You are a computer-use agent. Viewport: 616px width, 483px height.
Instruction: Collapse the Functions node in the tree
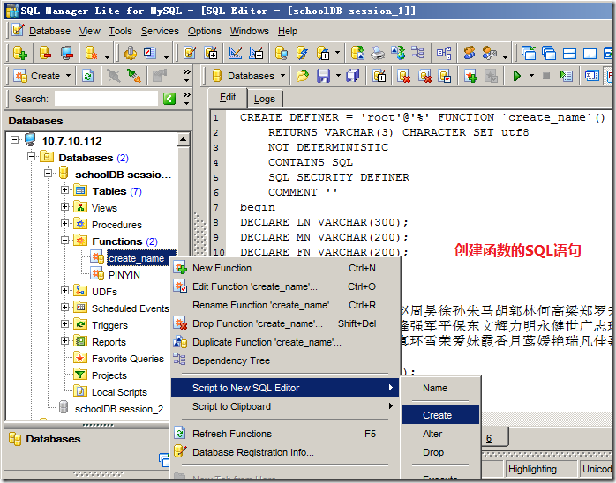click(x=64, y=241)
